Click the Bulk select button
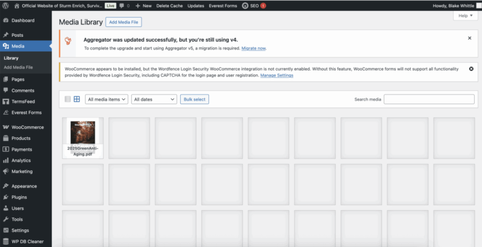 point(195,99)
